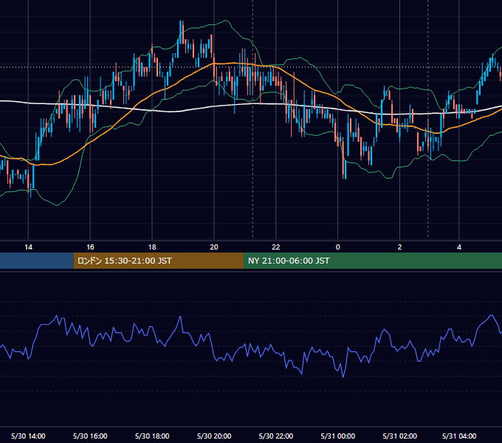Click the 5/30 20:00 date label
This screenshot has width=502, height=443.
tap(214, 436)
